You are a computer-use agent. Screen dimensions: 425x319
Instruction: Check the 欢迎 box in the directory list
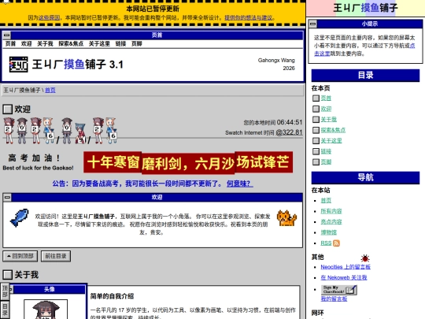point(316,109)
